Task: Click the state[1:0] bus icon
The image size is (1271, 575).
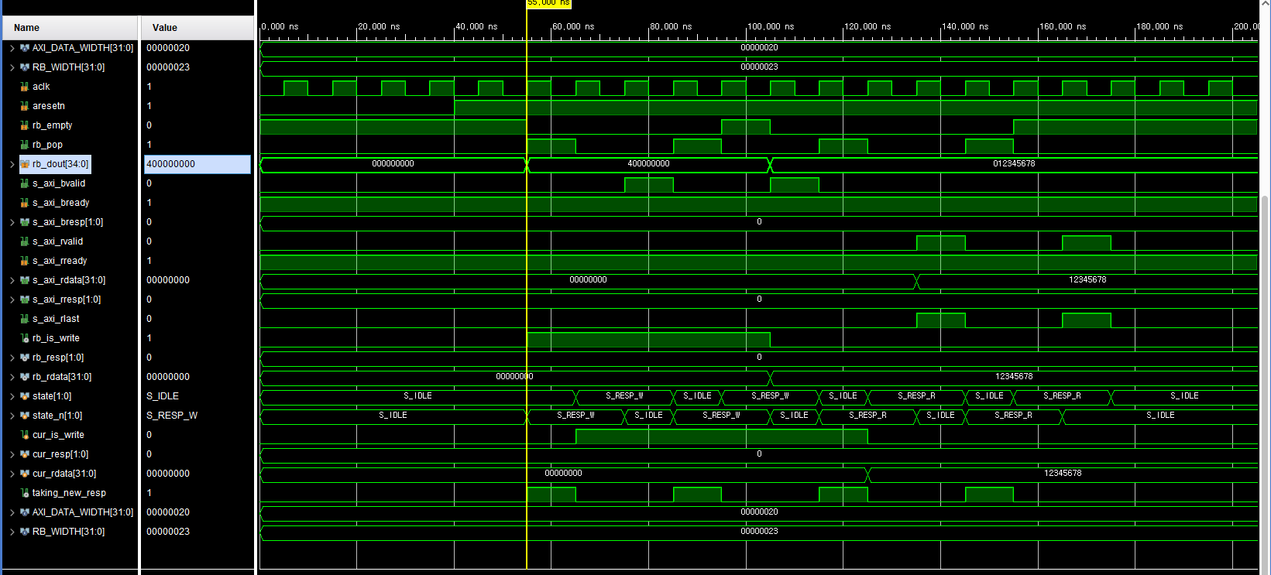Action: point(25,396)
